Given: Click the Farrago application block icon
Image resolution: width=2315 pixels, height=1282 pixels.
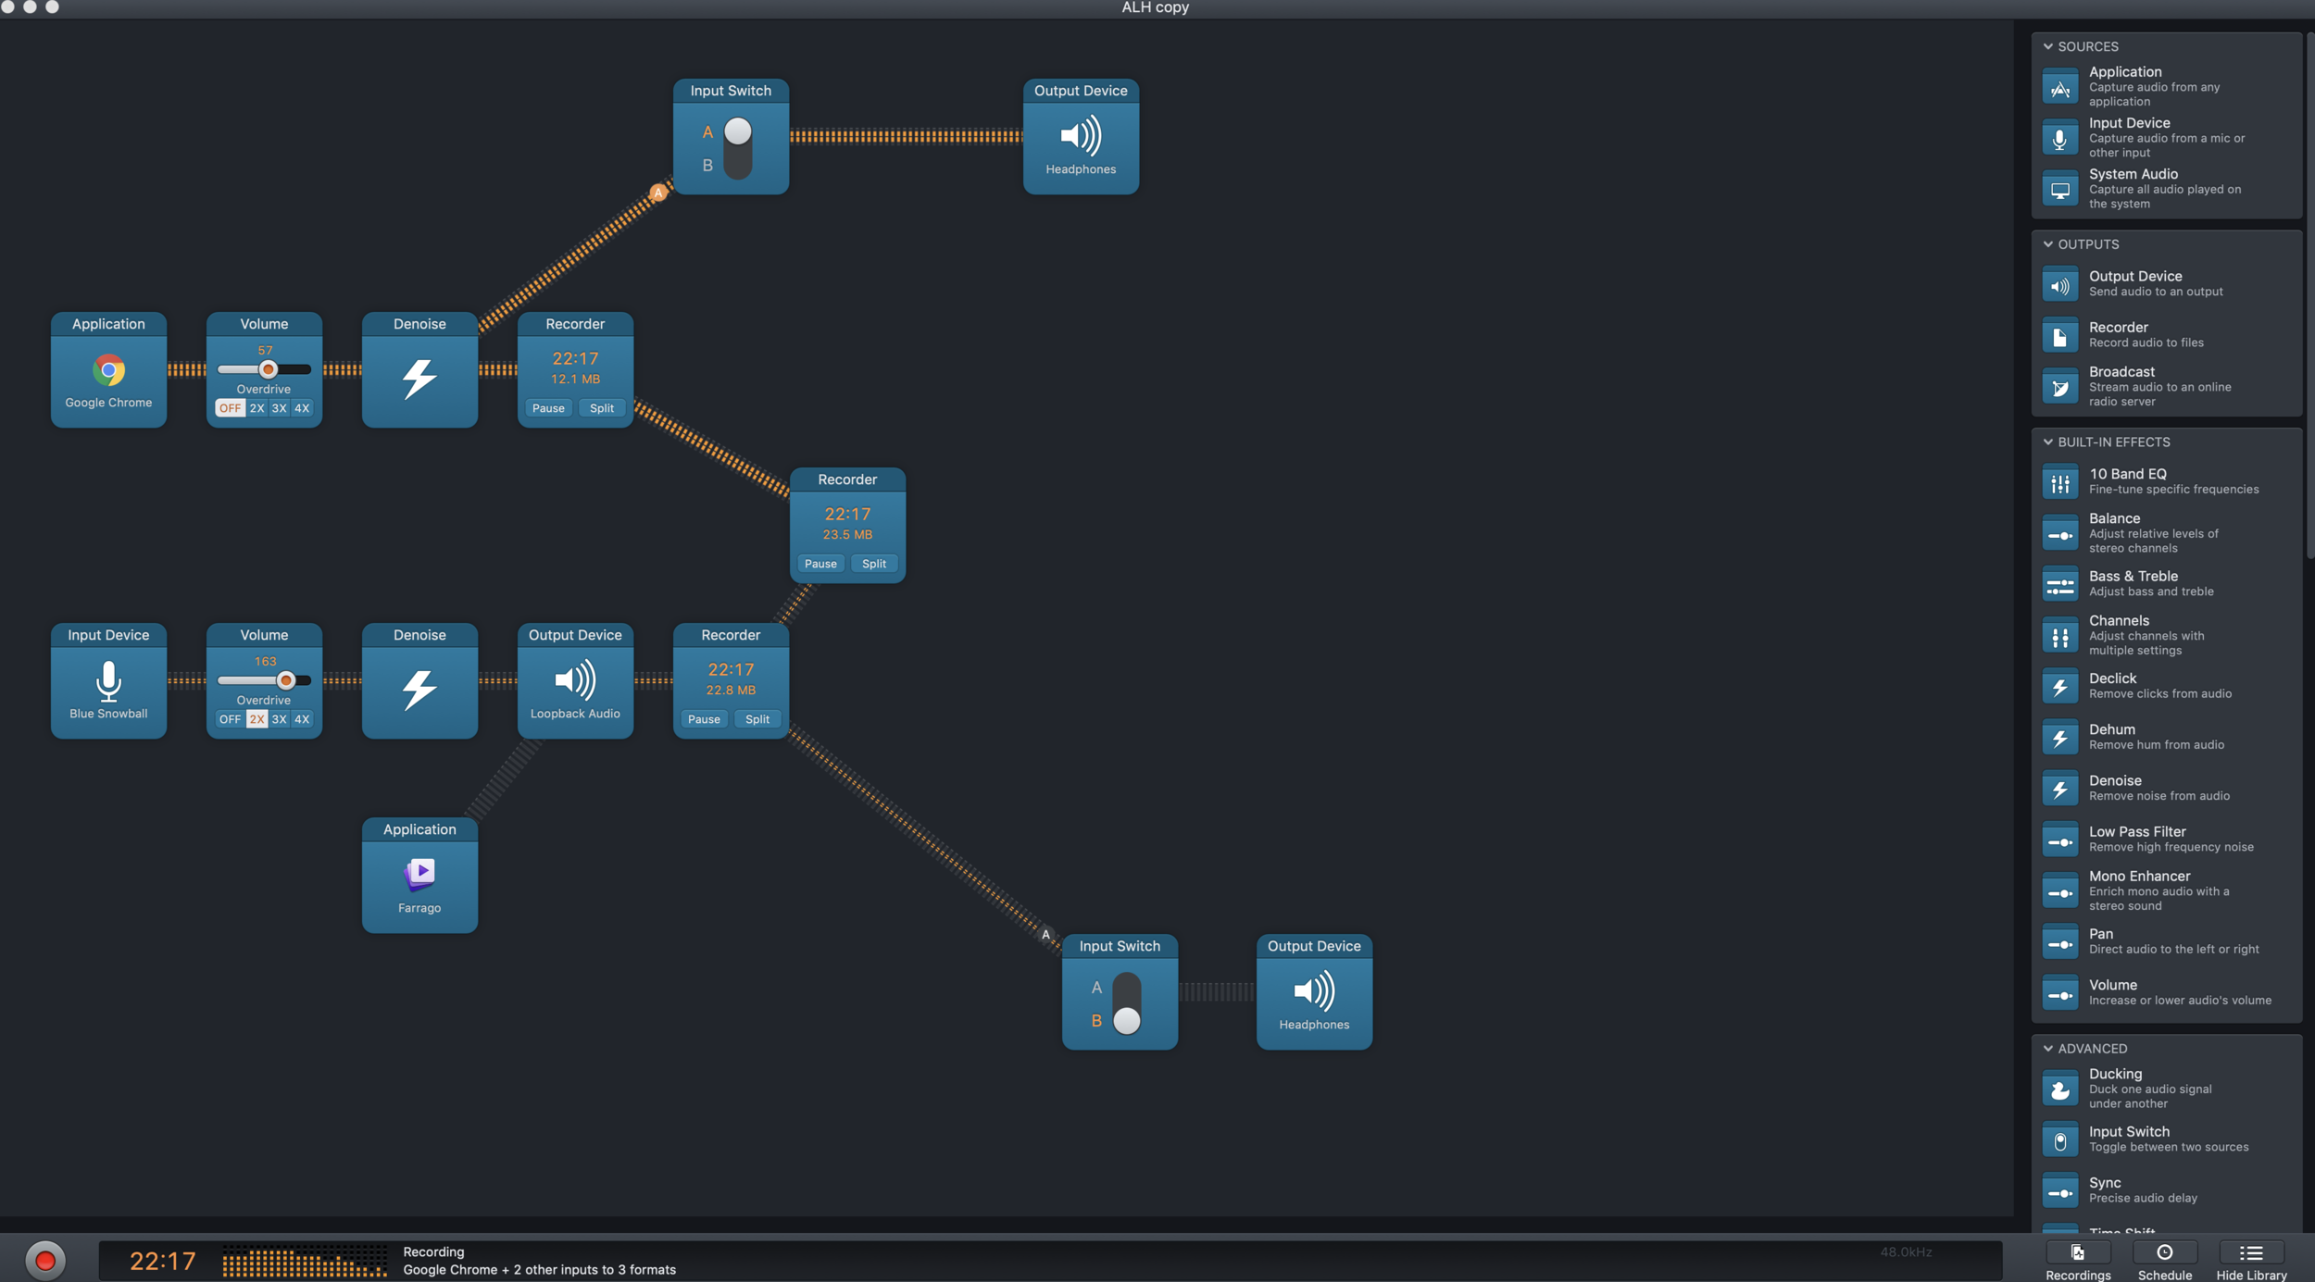Looking at the screenshot, I should (x=419, y=873).
